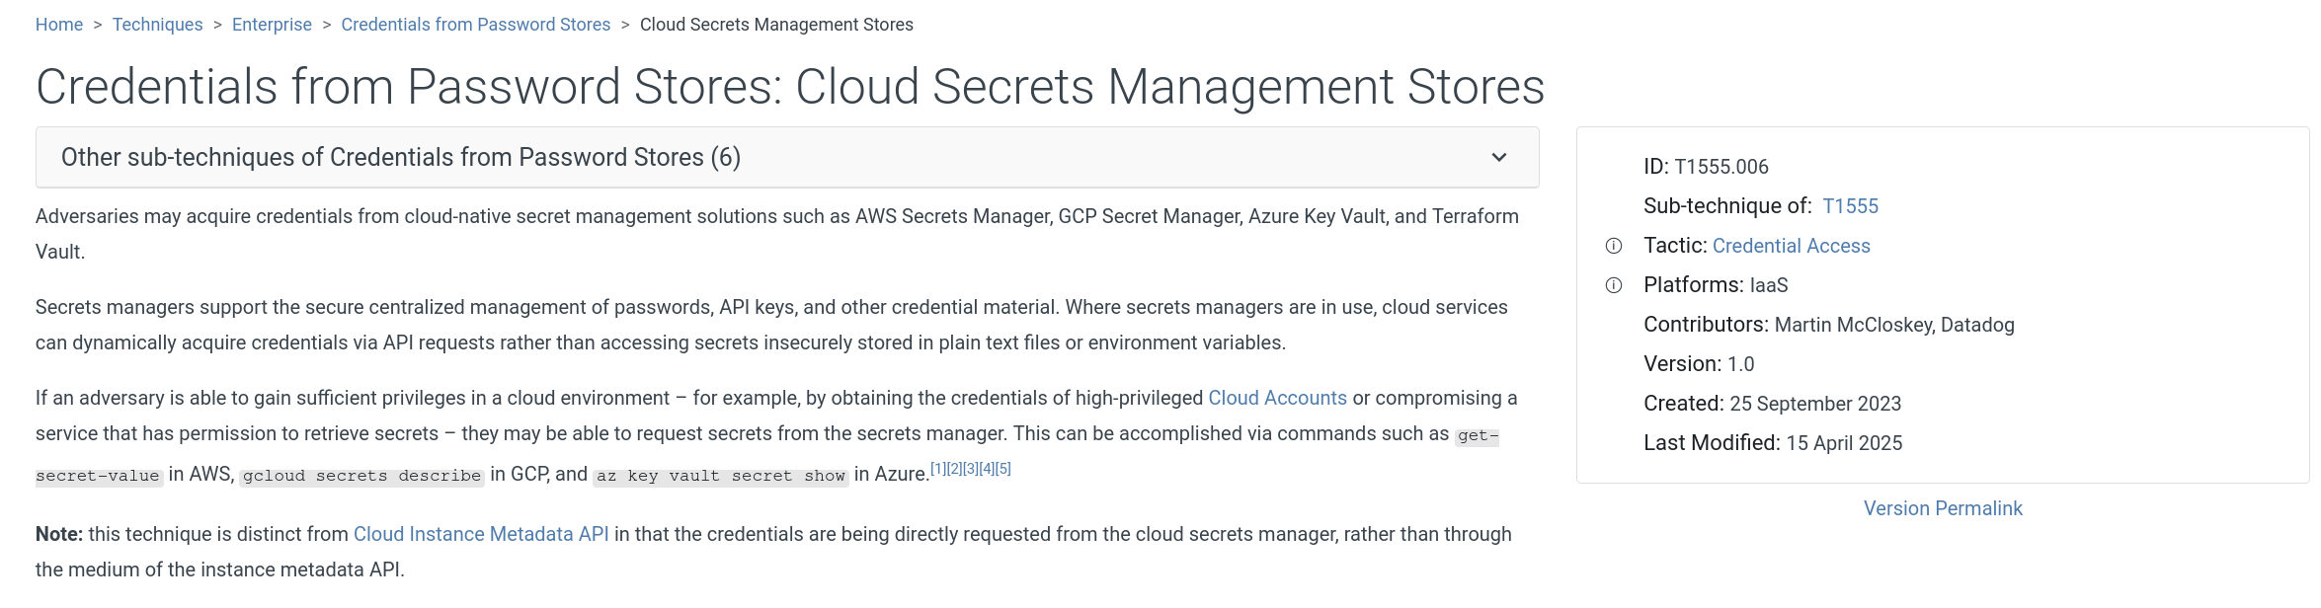The image size is (2321, 608).
Task: Navigate to Enterprise breadcrumb link
Action: (272, 25)
